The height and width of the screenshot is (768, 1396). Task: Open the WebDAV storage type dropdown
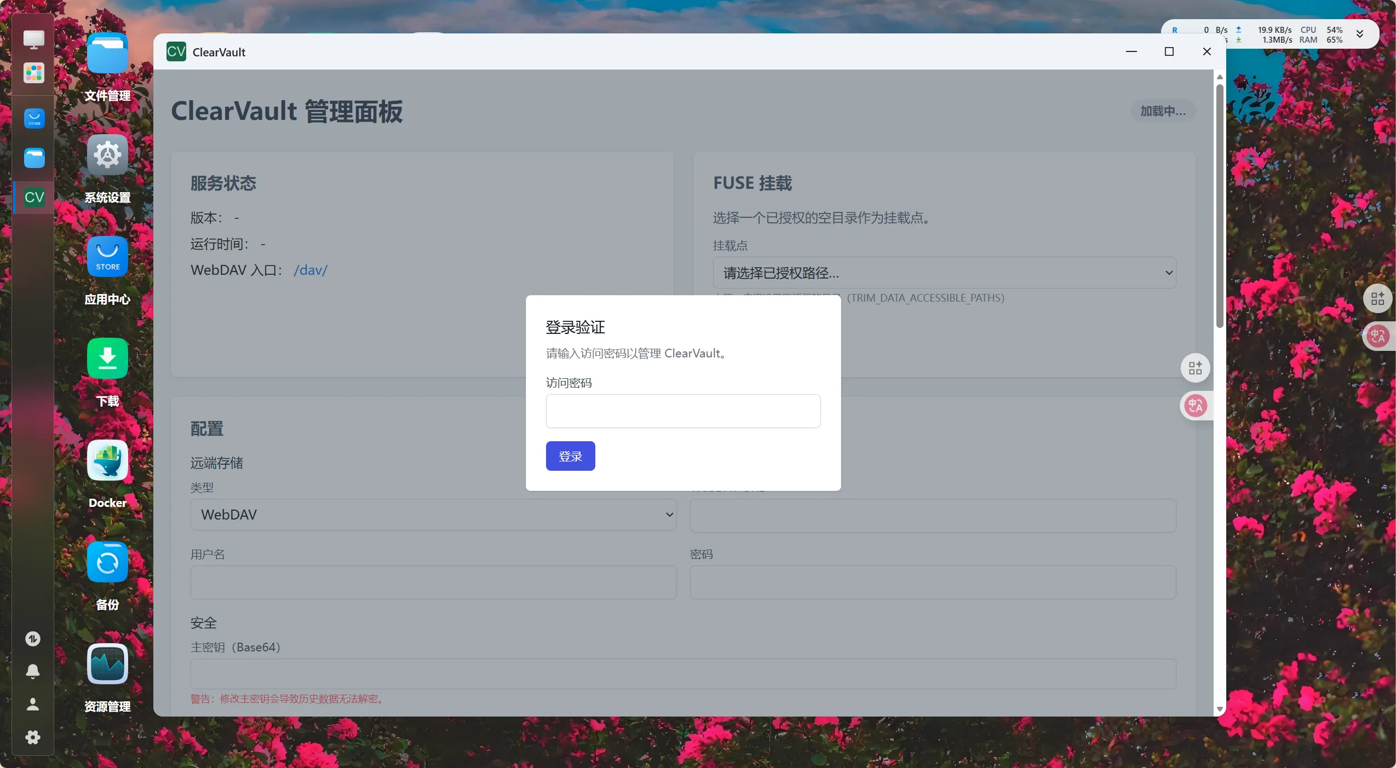click(433, 515)
